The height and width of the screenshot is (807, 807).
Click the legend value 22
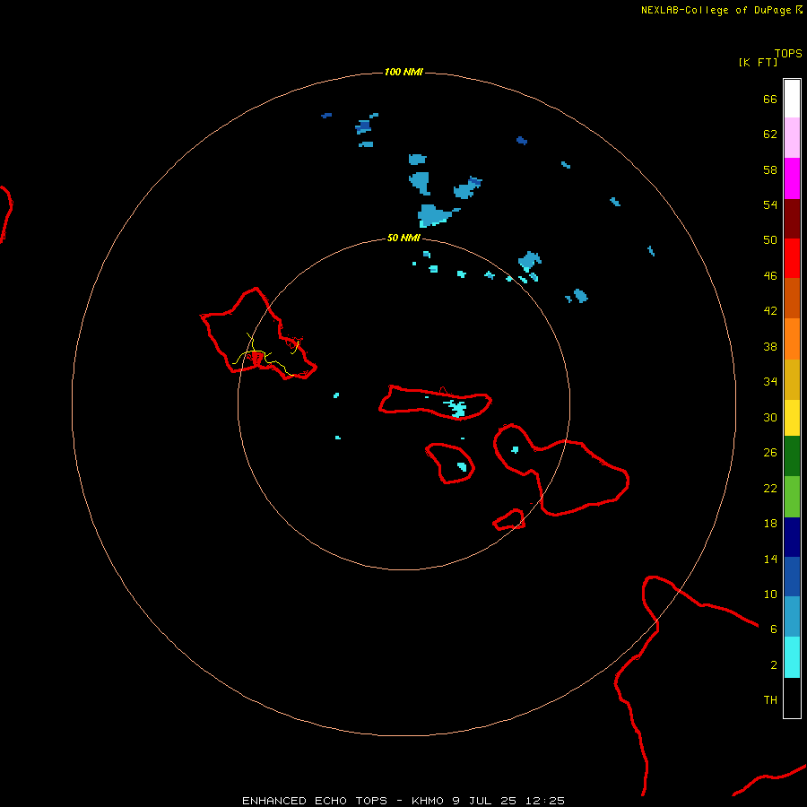point(770,488)
